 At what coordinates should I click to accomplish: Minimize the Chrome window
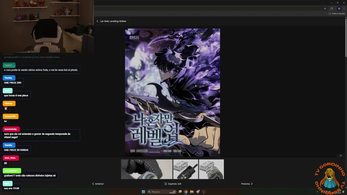(x=331, y=2)
